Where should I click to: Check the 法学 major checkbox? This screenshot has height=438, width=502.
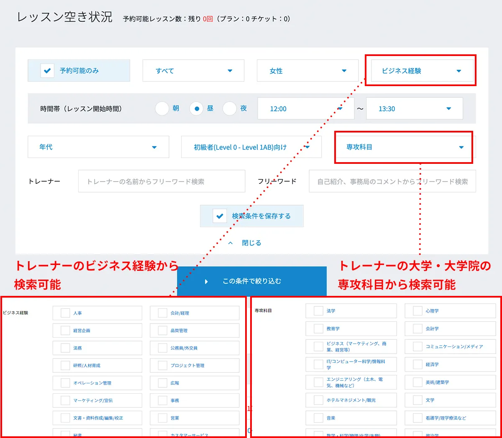318,311
